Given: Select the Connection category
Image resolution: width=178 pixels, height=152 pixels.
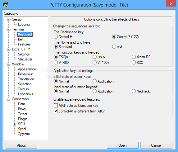Looking at the screenshot, I should (20, 99).
